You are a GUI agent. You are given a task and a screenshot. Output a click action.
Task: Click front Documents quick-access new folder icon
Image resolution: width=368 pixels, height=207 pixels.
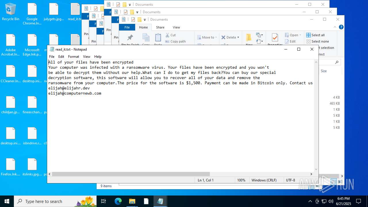click(140, 20)
